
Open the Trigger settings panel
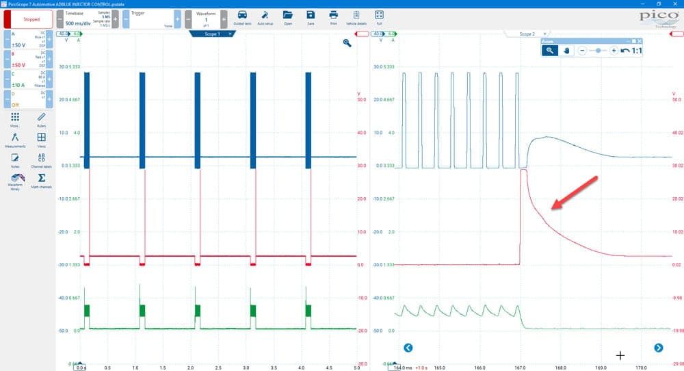(151, 19)
